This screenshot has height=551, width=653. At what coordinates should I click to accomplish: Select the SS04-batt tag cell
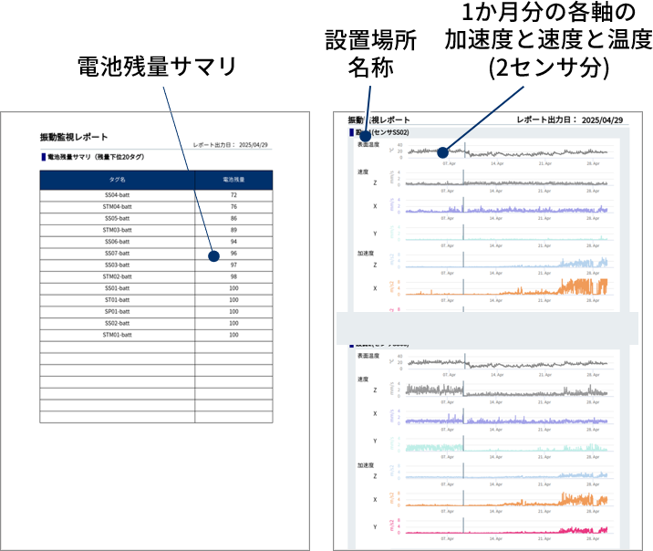pos(117,195)
